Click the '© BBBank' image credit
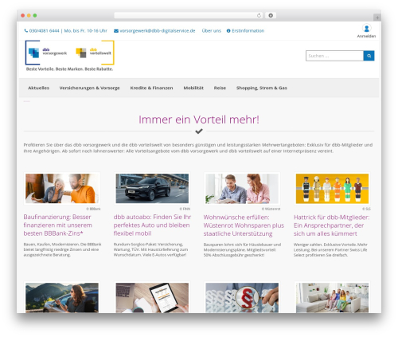 click(x=93, y=209)
